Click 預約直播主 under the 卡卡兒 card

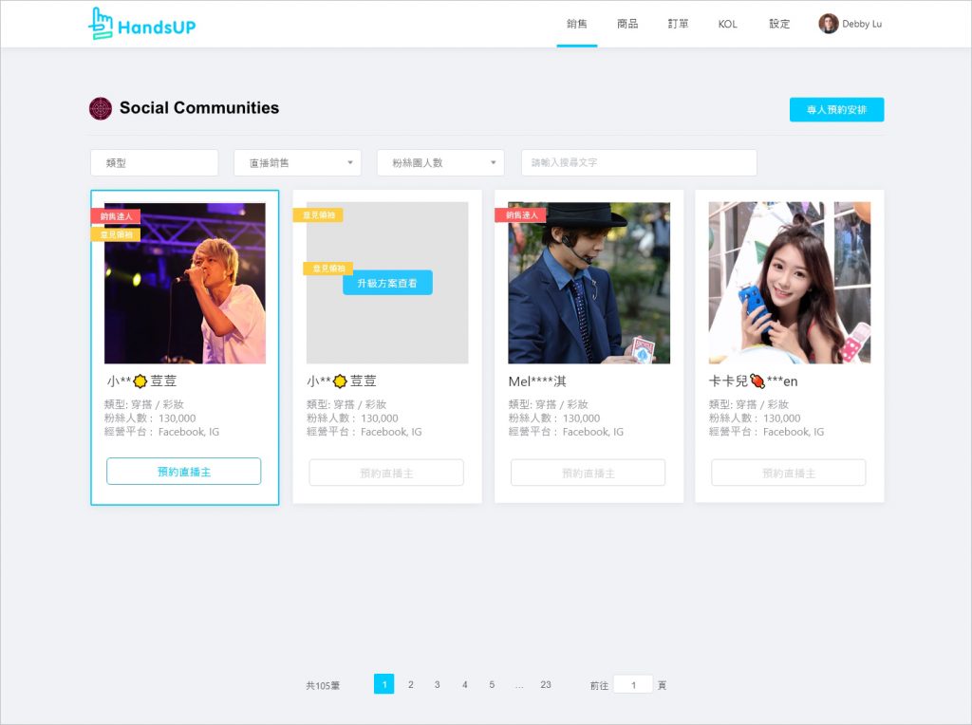coord(789,473)
